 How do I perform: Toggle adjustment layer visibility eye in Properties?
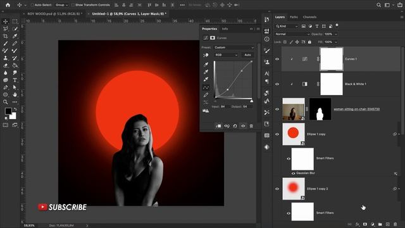tap(243, 126)
